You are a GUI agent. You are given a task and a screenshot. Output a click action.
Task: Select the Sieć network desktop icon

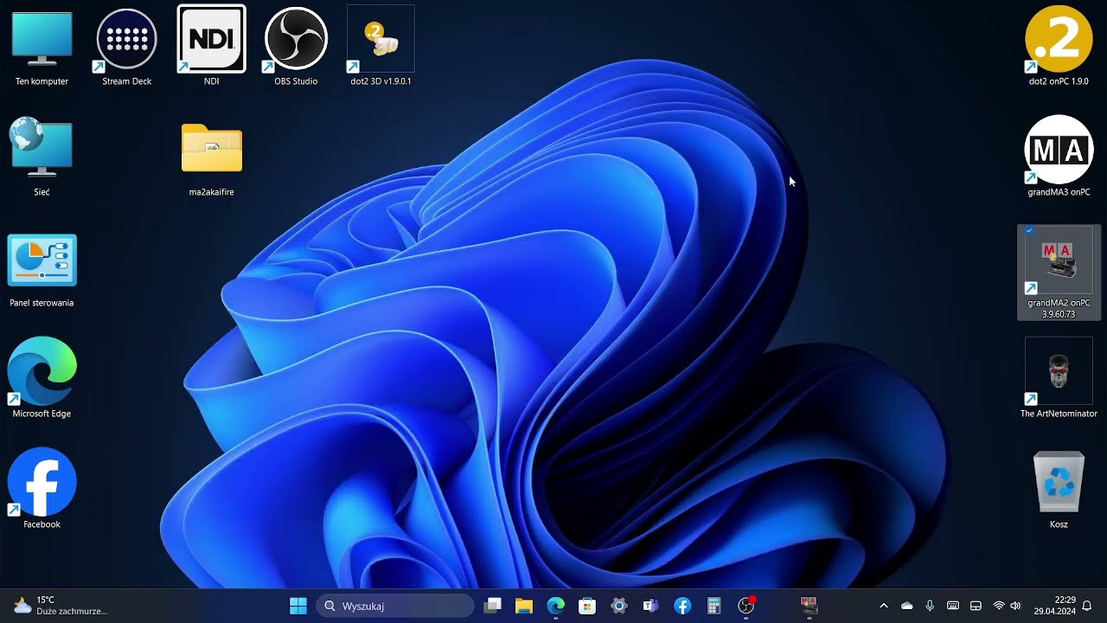(42, 157)
